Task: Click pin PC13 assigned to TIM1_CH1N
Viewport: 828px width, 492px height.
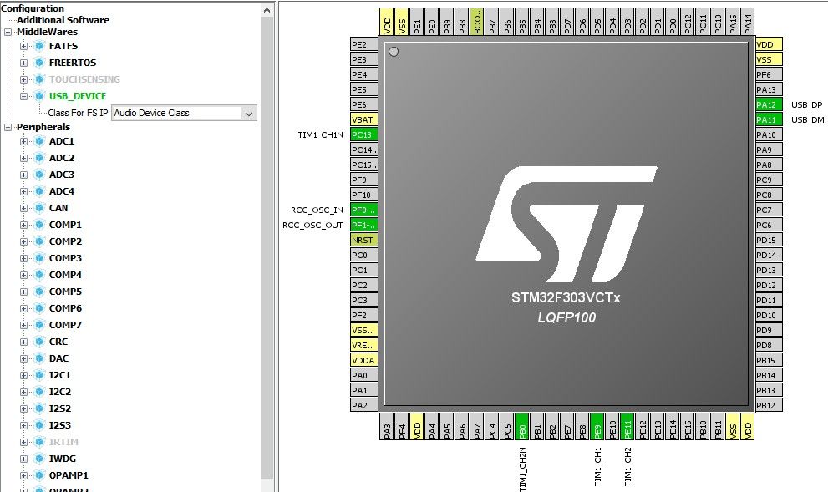Action: coord(363,134)
